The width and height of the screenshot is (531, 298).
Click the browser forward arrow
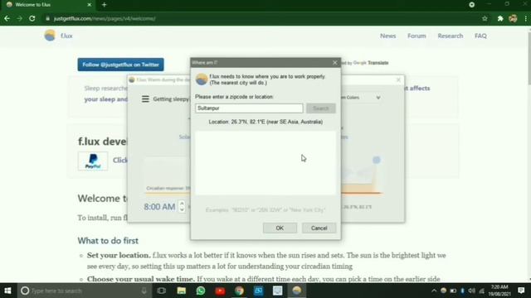tap(19, 18)
